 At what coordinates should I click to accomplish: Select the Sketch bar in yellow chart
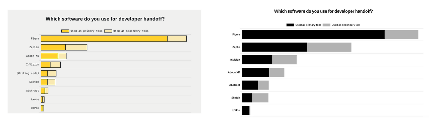click(48, 82)
